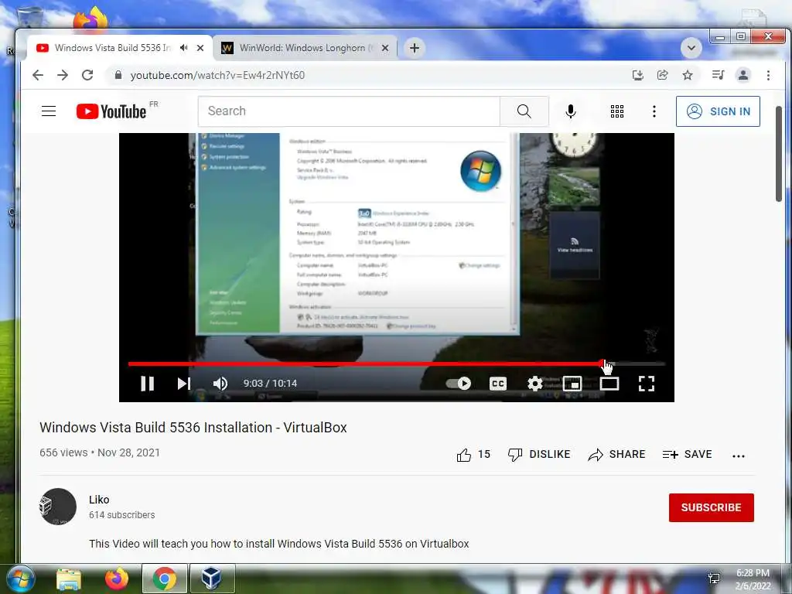This screenshot has height=594, width=792.
Task: Open YouTube settings three-dot menu
Action: click(x=654, y=111)
